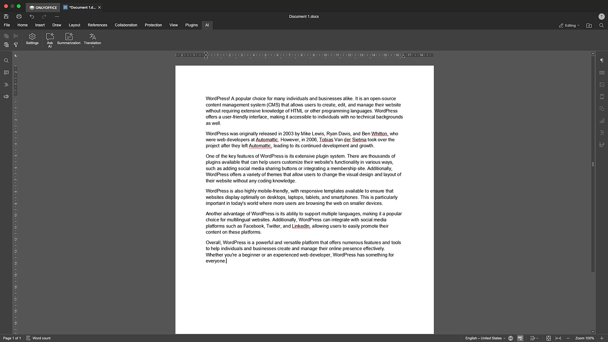Screen dimensions: 608x342
Task: Open the Find search icon in left sidebar
Action: (6, 61)
